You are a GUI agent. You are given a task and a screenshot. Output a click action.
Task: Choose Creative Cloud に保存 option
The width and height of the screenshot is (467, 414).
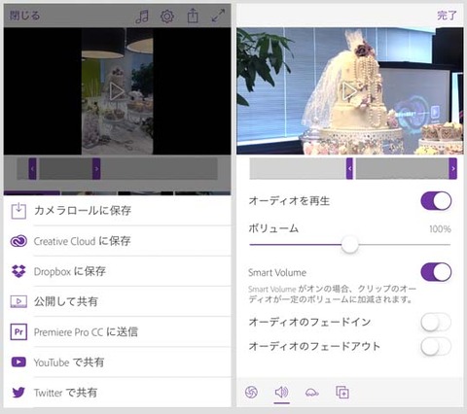(x=118, y=241)
